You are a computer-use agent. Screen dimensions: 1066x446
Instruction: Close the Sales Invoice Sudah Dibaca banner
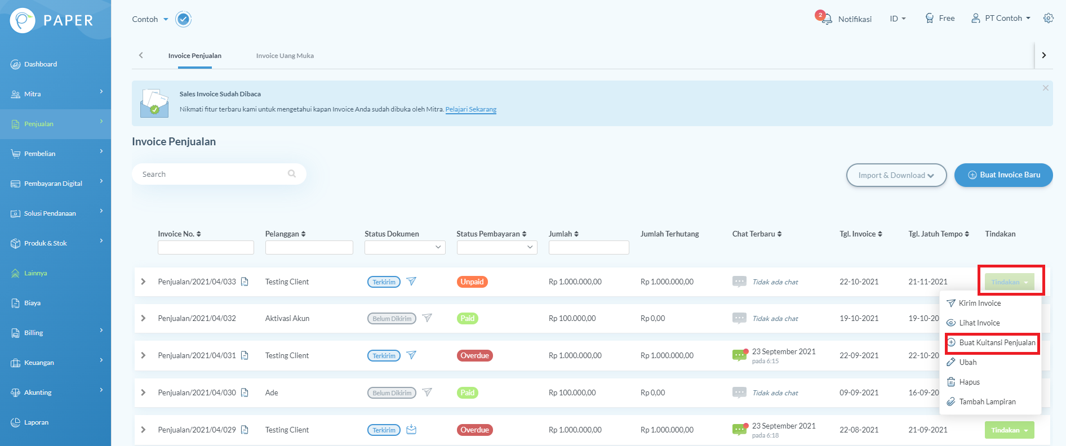point(1045,88)
